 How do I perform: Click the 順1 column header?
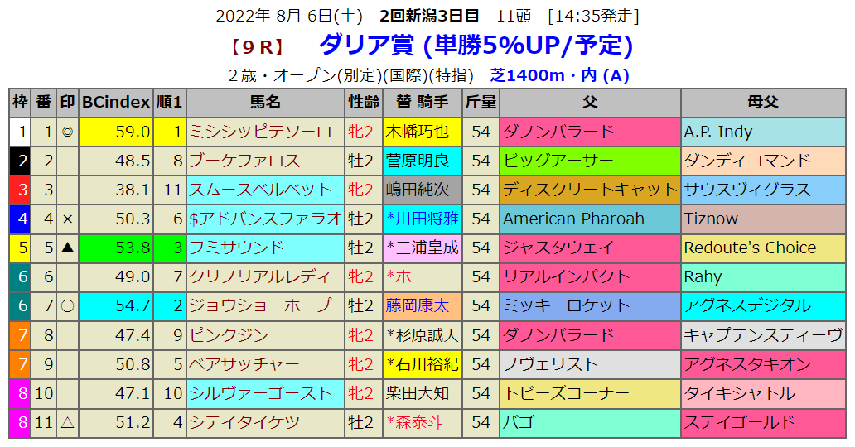[x=169, y=103]
